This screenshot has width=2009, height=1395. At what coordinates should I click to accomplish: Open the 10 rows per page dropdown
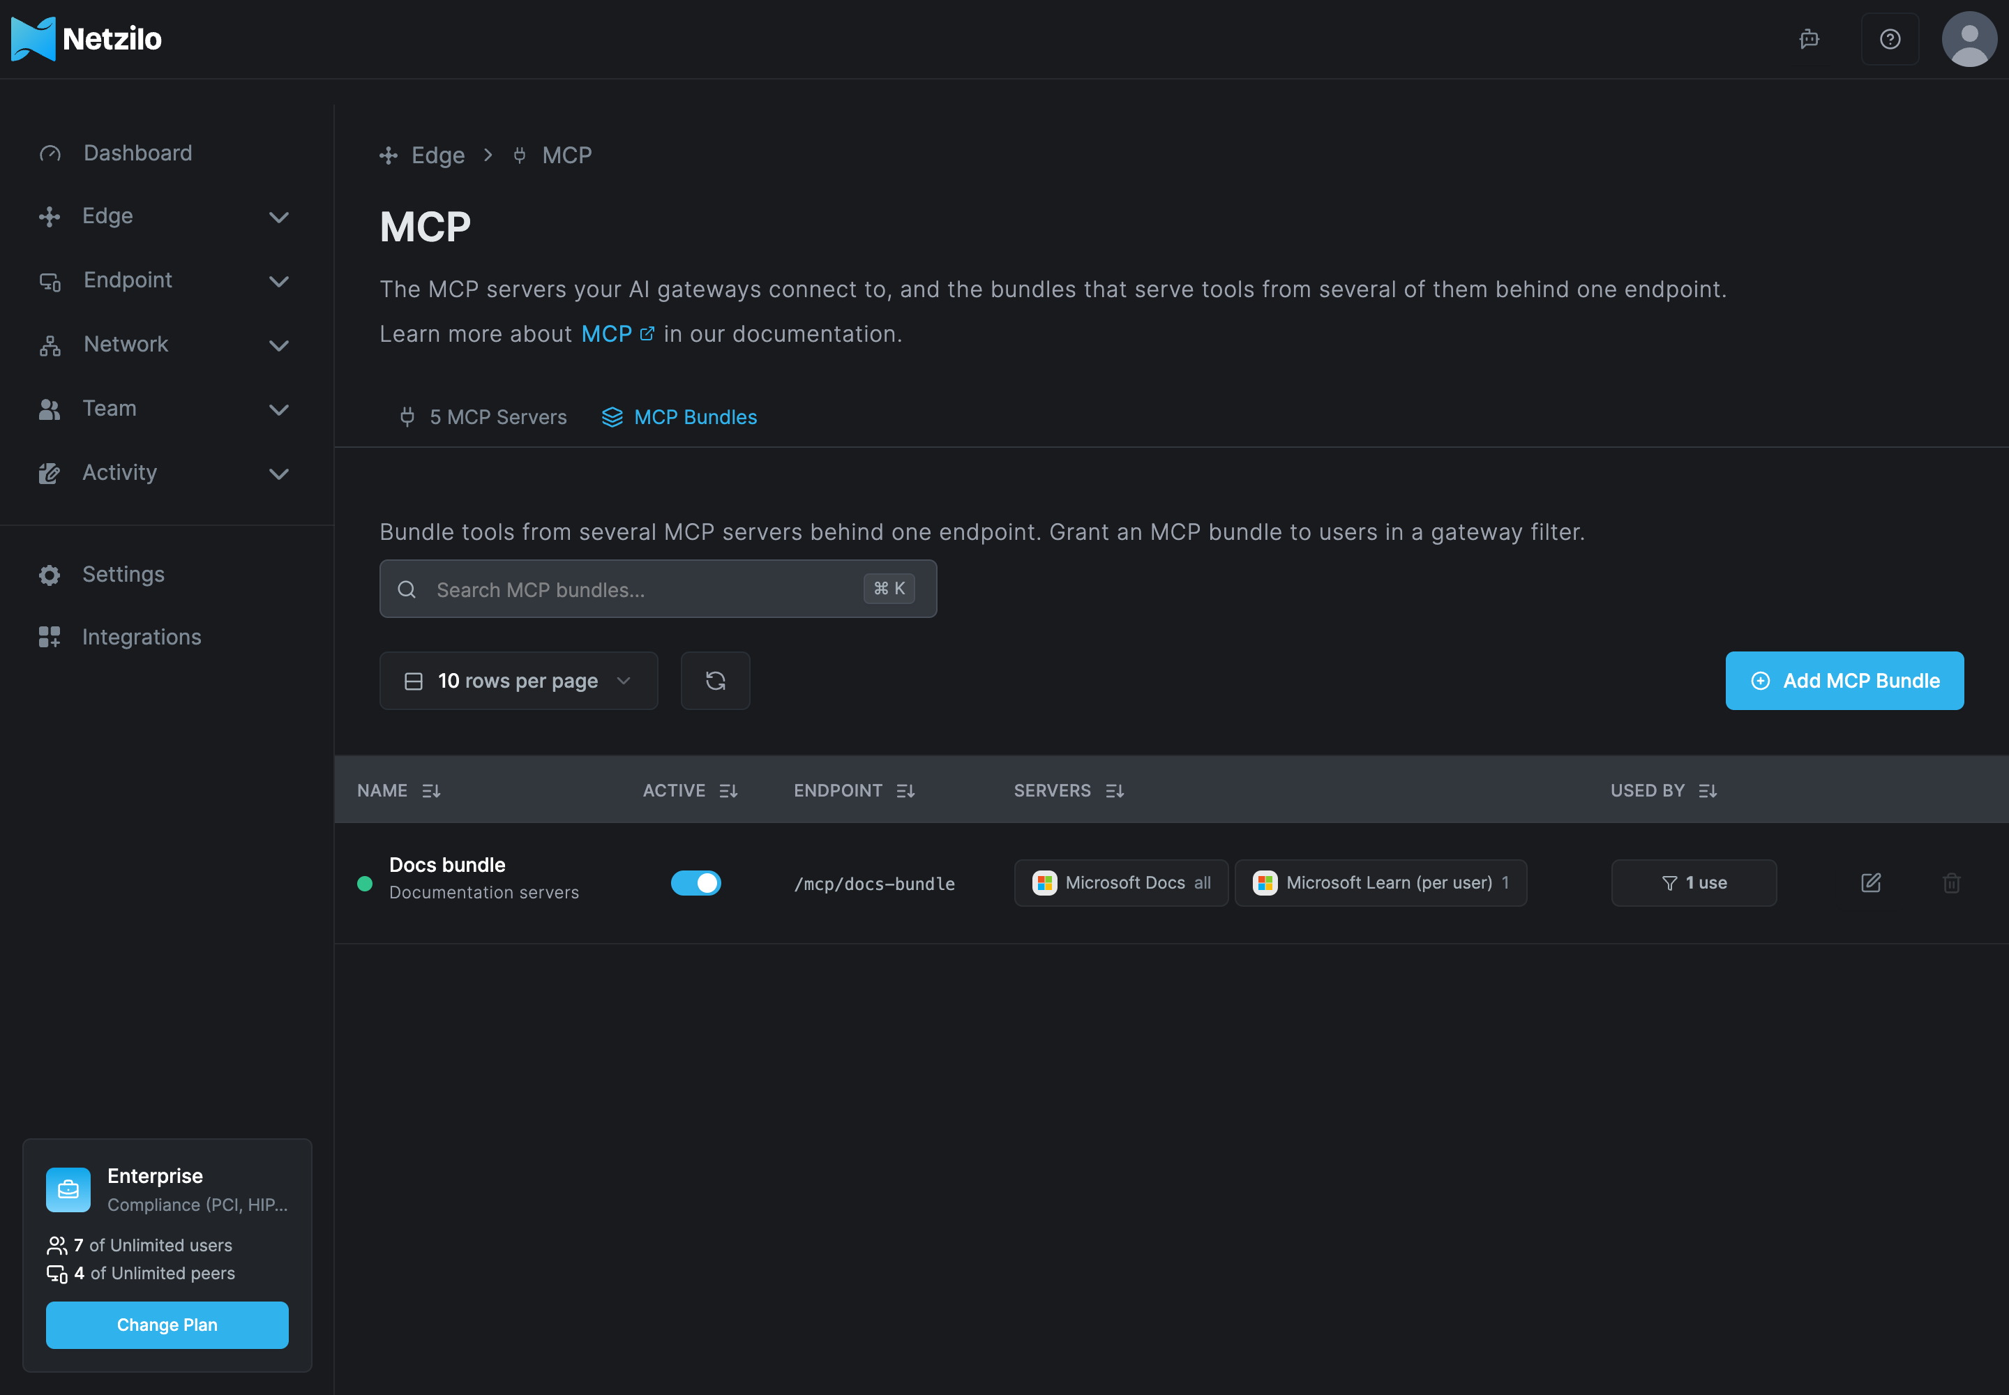[518, 681]
